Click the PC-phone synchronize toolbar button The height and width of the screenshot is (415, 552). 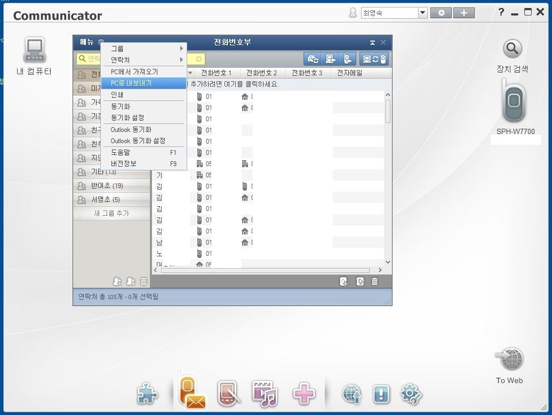click(x=374, y=59)
